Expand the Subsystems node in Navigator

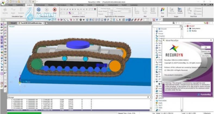(x=188, y=29)
